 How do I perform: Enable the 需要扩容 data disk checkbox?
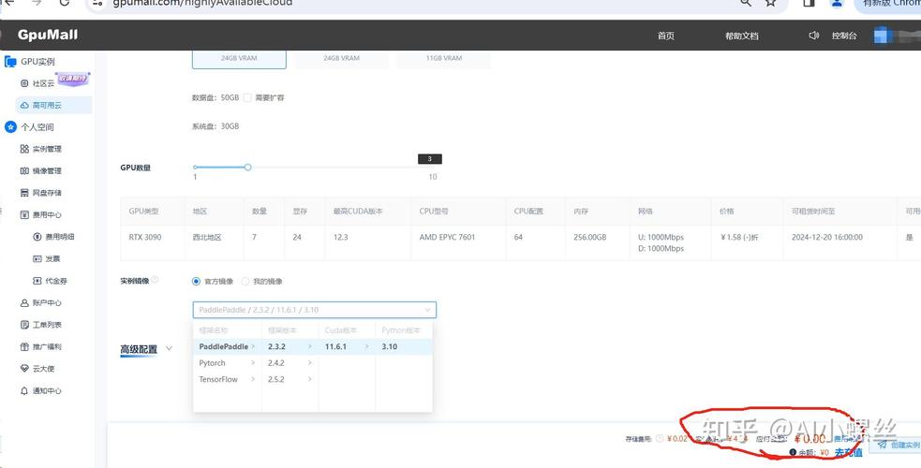(247, 97)
